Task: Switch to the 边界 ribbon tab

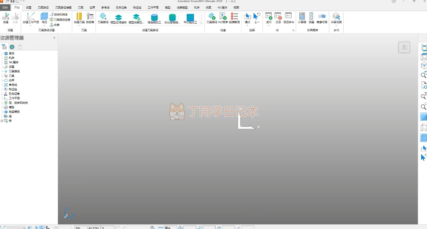Action: (x=92, y=8)
